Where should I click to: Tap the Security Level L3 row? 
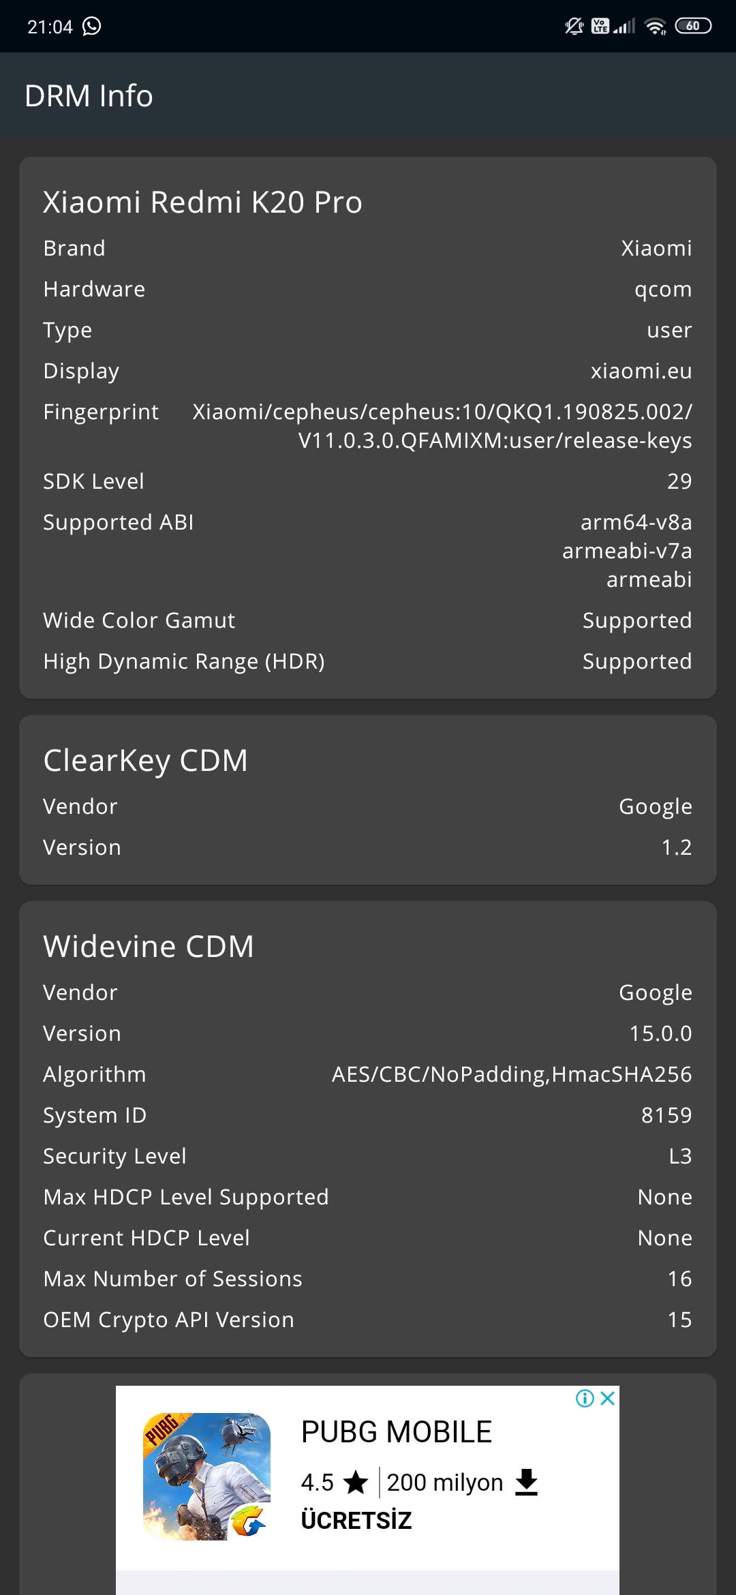[368, 1156]
